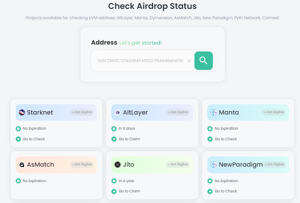Click the AsMatch logo icon

22,165
